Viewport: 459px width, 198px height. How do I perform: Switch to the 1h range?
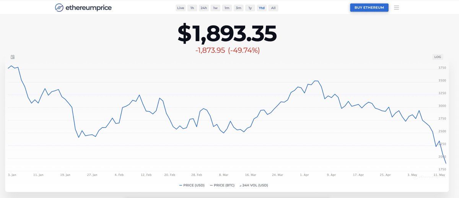[192, 8]
